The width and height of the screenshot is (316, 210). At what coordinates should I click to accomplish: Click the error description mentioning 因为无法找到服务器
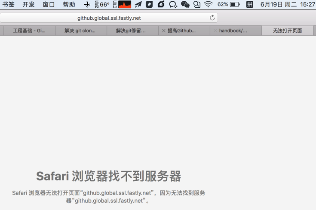[x=109, y=197]
